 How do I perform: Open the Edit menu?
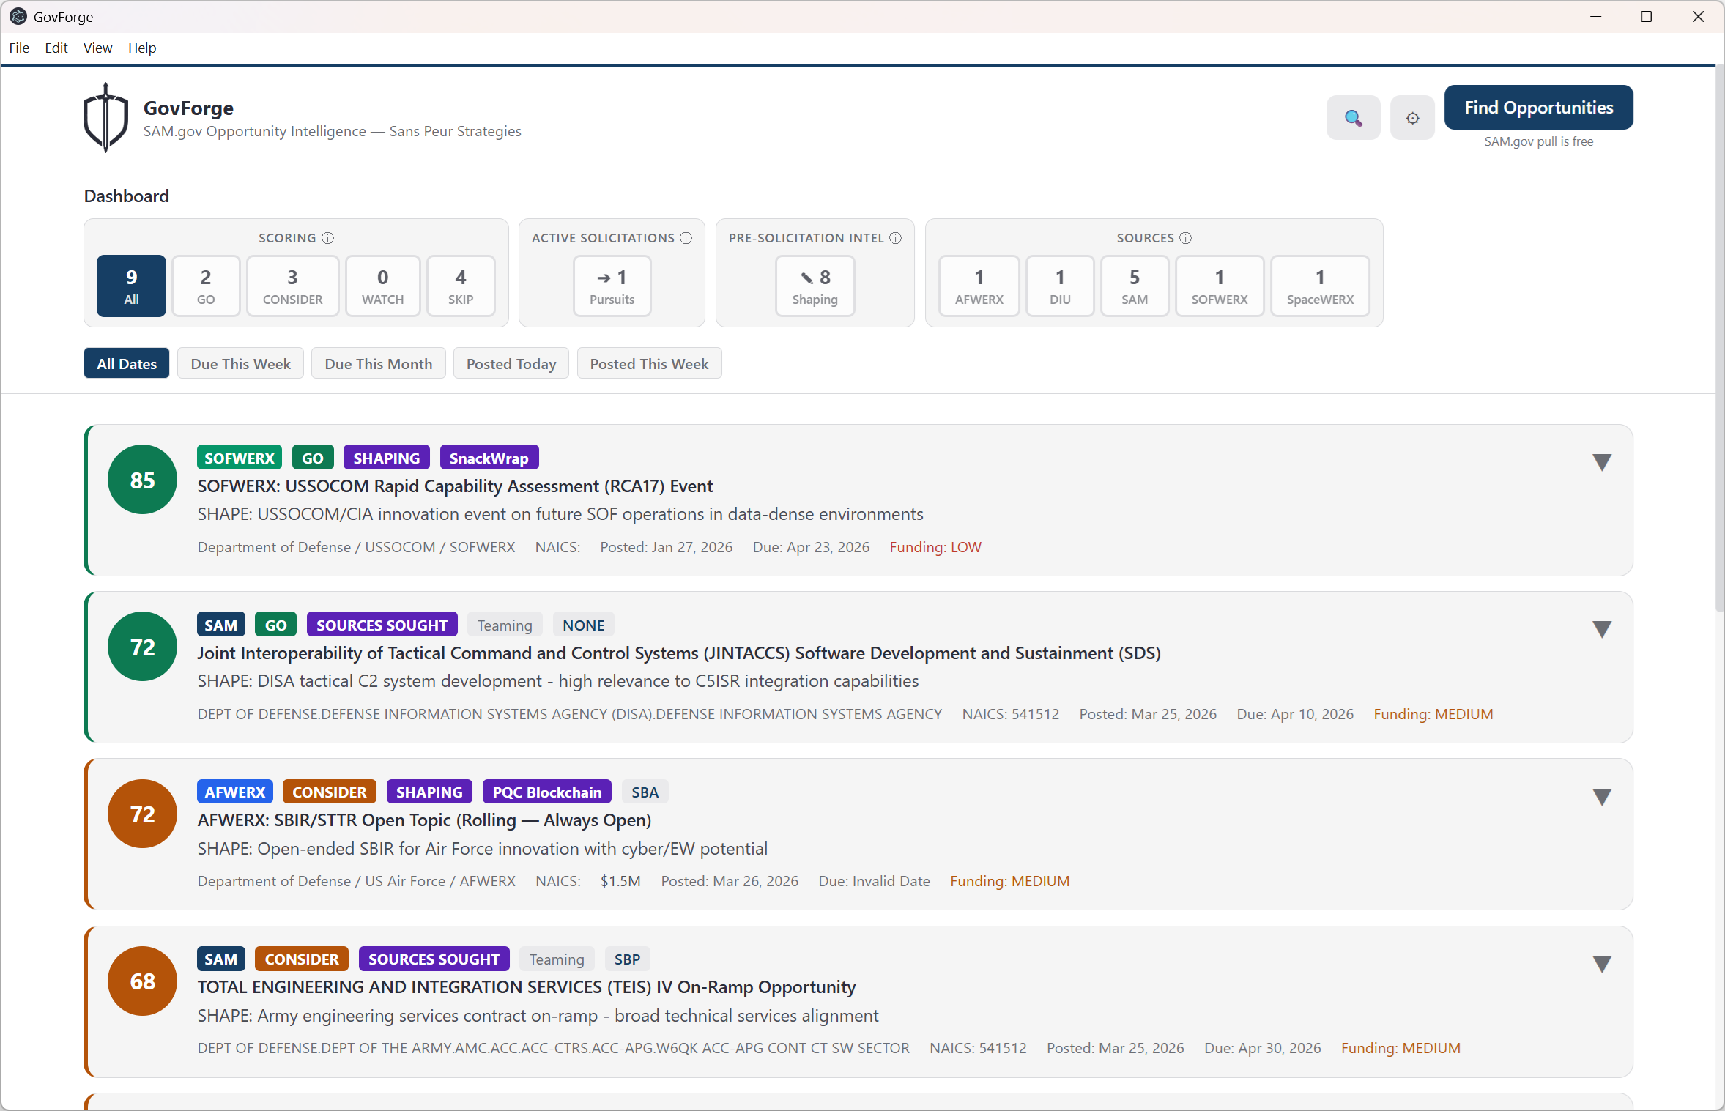(x=56, y=48)
